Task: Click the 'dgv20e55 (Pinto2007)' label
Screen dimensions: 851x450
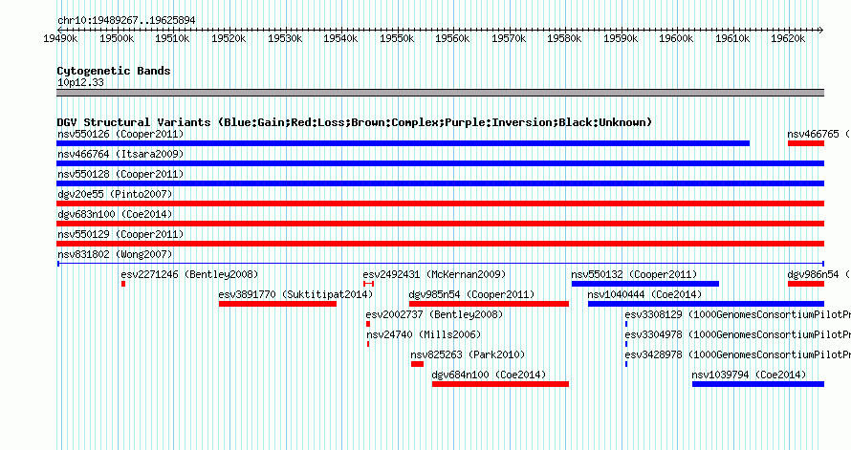Action: [115, 194]
